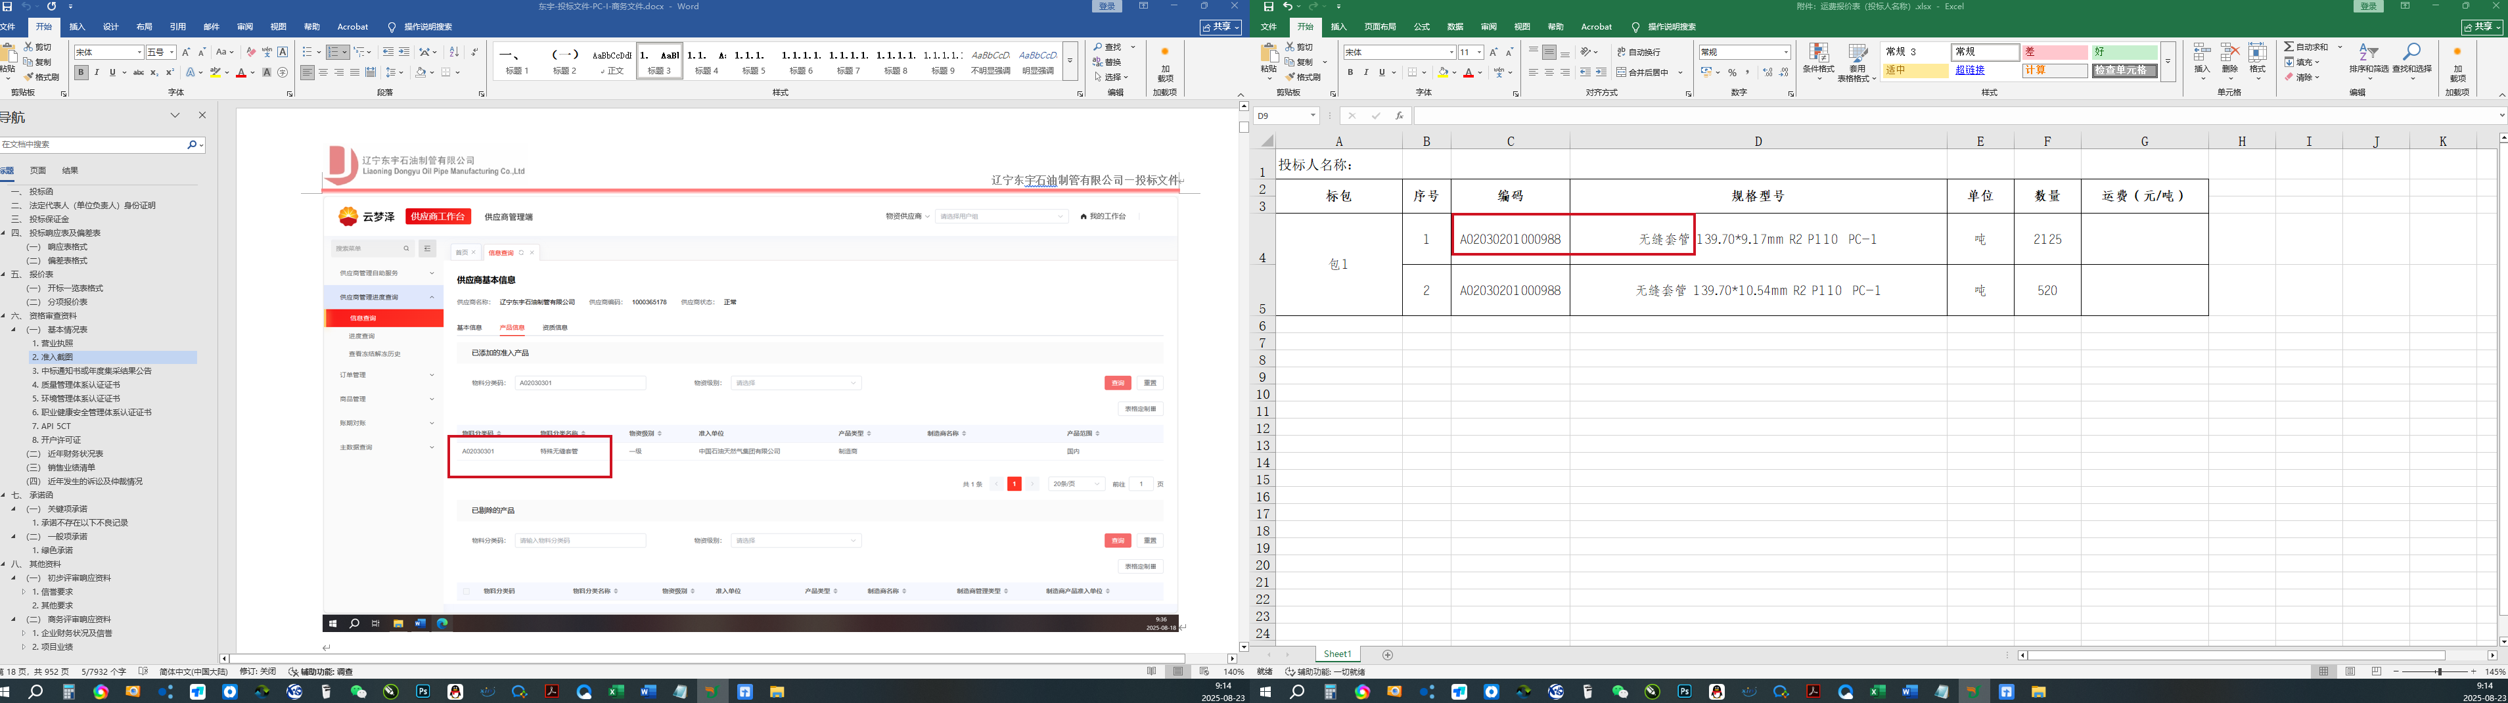The image size is (2508, 703).
Task: Toggle middle vertical alignment in Excel
Action: tap(1549, 53)
